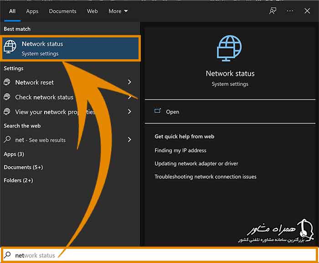
Task: Click Get quick help from web heading
Action: coord(184,136)
